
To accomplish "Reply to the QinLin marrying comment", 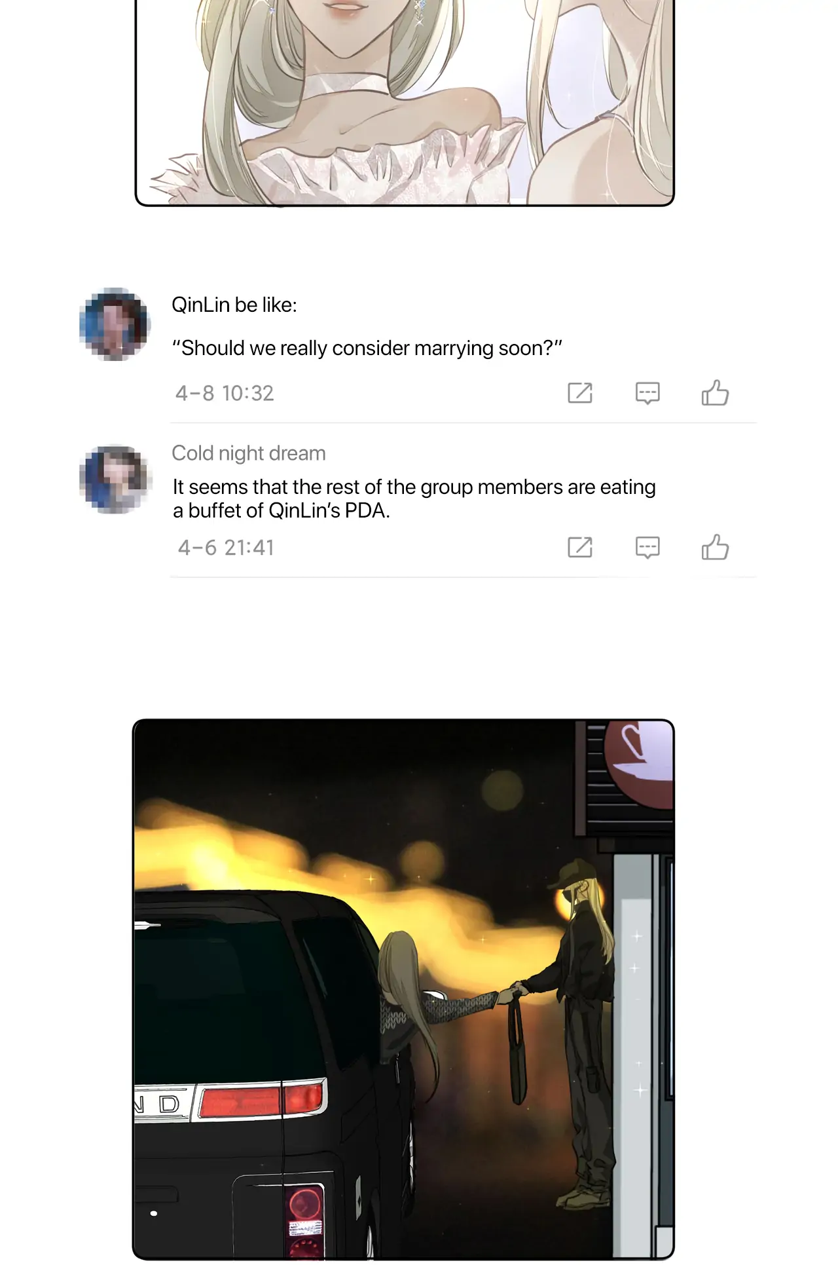I will point(647,393).
